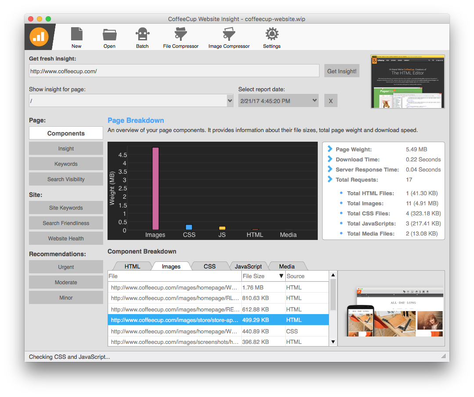
Task: Show Minor recommendations
Action: click(x=66, y=297)
